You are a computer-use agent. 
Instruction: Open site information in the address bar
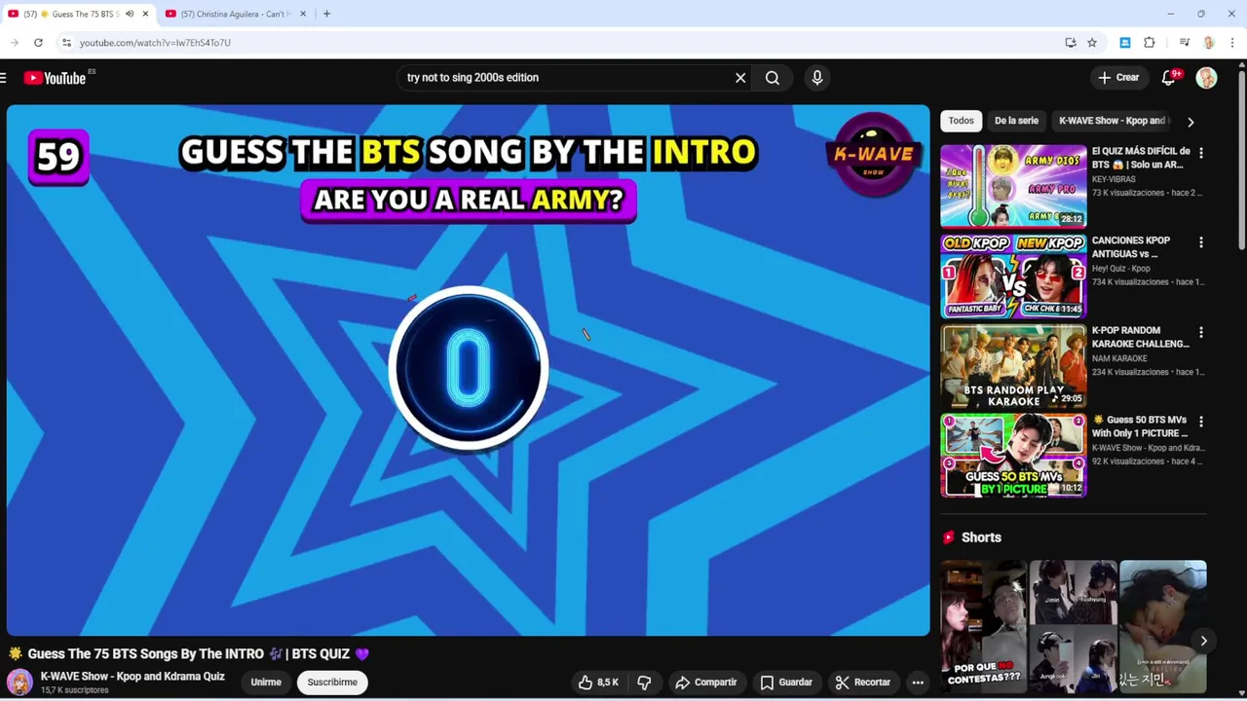click(x=66, y=43)
